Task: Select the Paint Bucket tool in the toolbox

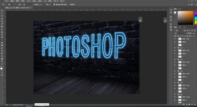Action: [x=2, y=40]
